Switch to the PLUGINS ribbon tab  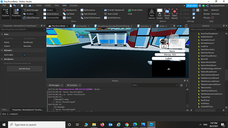coord(74,6)
